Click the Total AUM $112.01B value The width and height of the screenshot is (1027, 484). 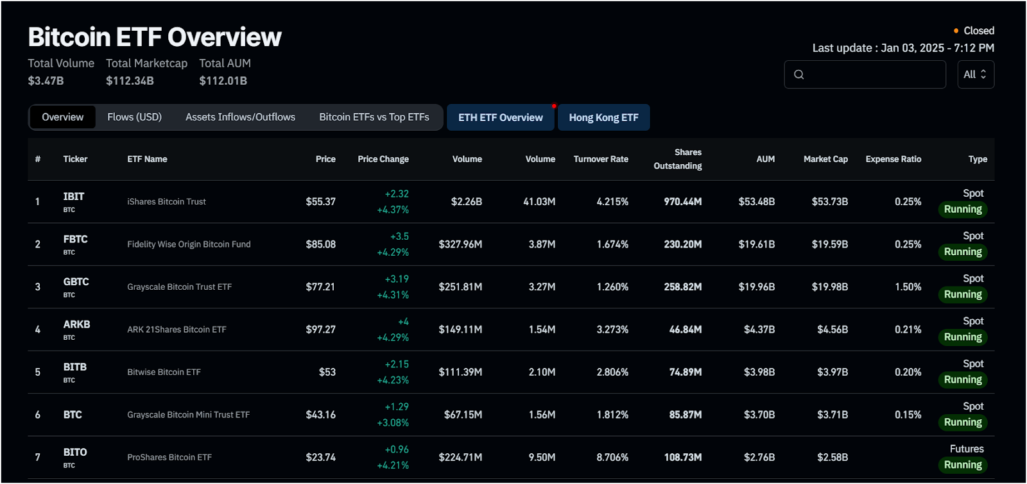point(223,81)
